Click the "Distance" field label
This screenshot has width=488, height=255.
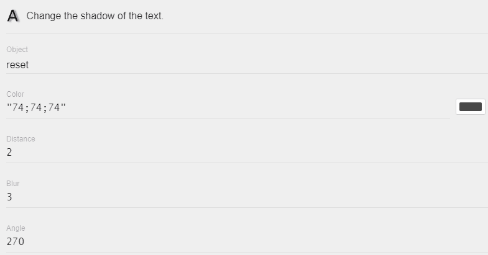[21, 139]
